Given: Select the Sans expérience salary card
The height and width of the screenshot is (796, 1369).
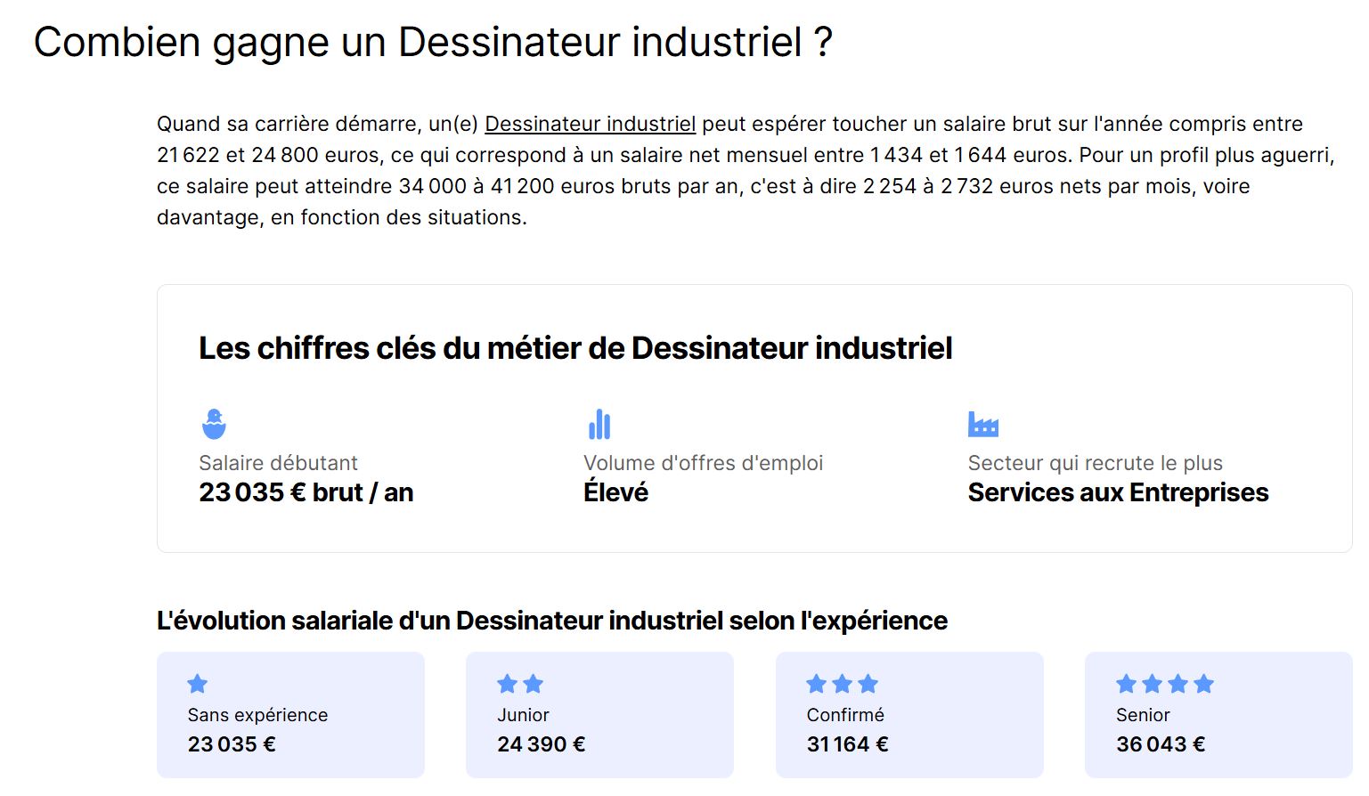Looking at the screenshot, I should 290,715.
